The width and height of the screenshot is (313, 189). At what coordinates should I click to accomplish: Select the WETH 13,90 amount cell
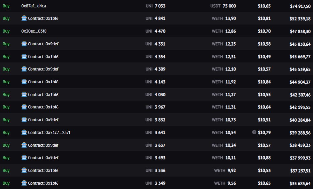coord(224,18)
